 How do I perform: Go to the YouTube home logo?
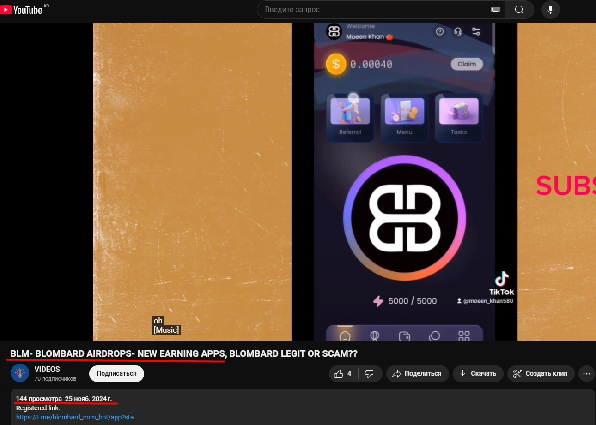tap(21, 10)
